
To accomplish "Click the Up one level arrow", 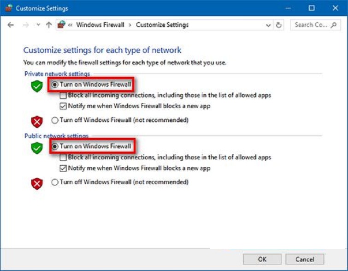I will click(x=49, y=25).
